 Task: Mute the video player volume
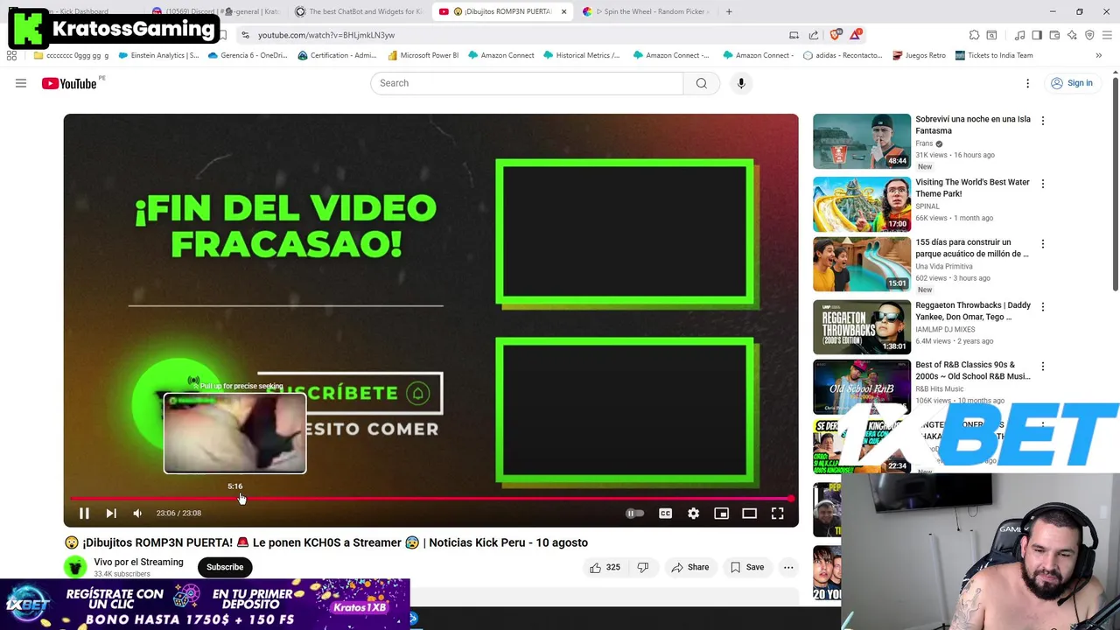(137, 514)
